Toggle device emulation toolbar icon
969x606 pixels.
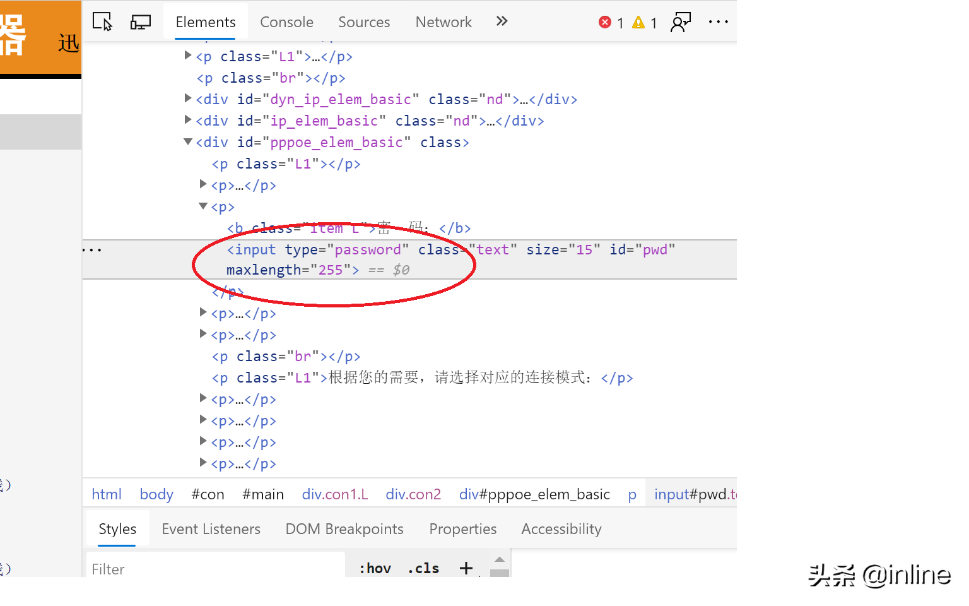[x=140, y=22]
